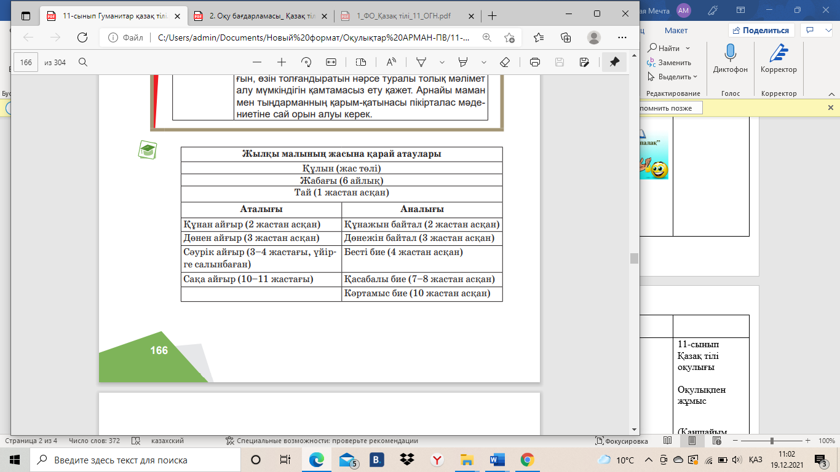Open the Макет ribbon tab in Word
The height and width of the screenshot is (472, 840).
coord(676,30)
